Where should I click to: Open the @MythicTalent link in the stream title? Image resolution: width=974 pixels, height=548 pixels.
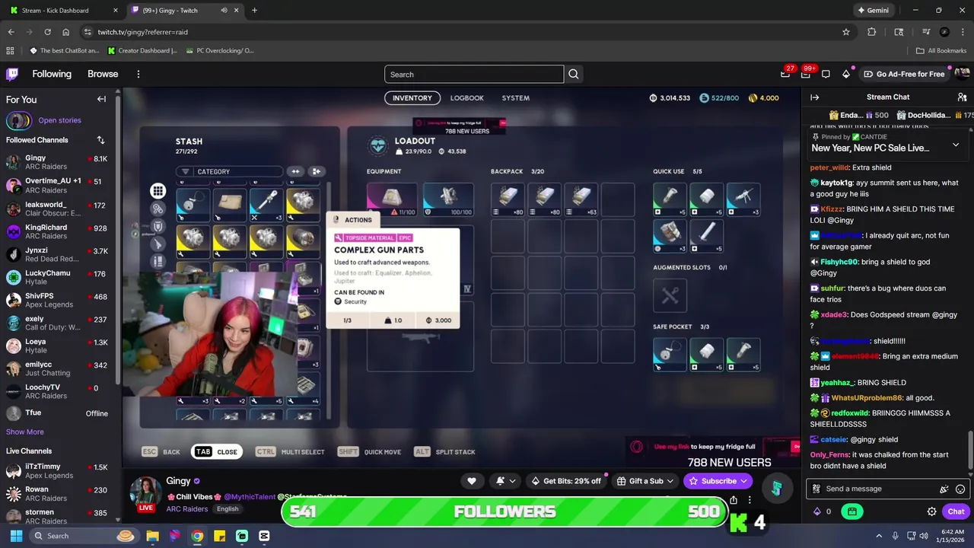250,496
